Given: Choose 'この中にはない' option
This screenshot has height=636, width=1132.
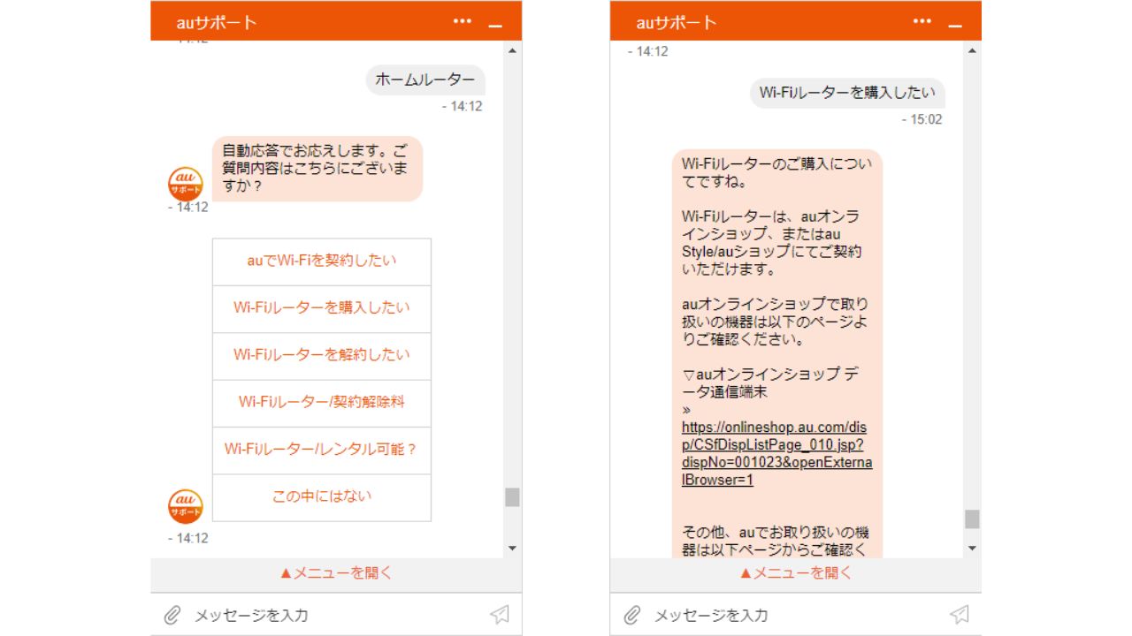Looking at the screenshot, I should coord(322,497).
